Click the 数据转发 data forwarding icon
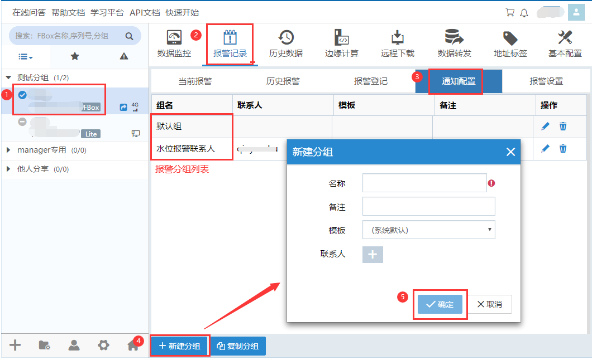 click(x=454, y=38)
